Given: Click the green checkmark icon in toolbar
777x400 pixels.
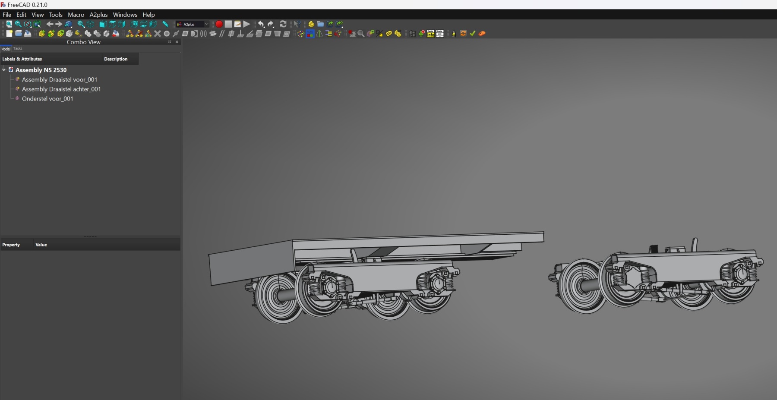Looking at the screenshot, I should pos(472,34).
